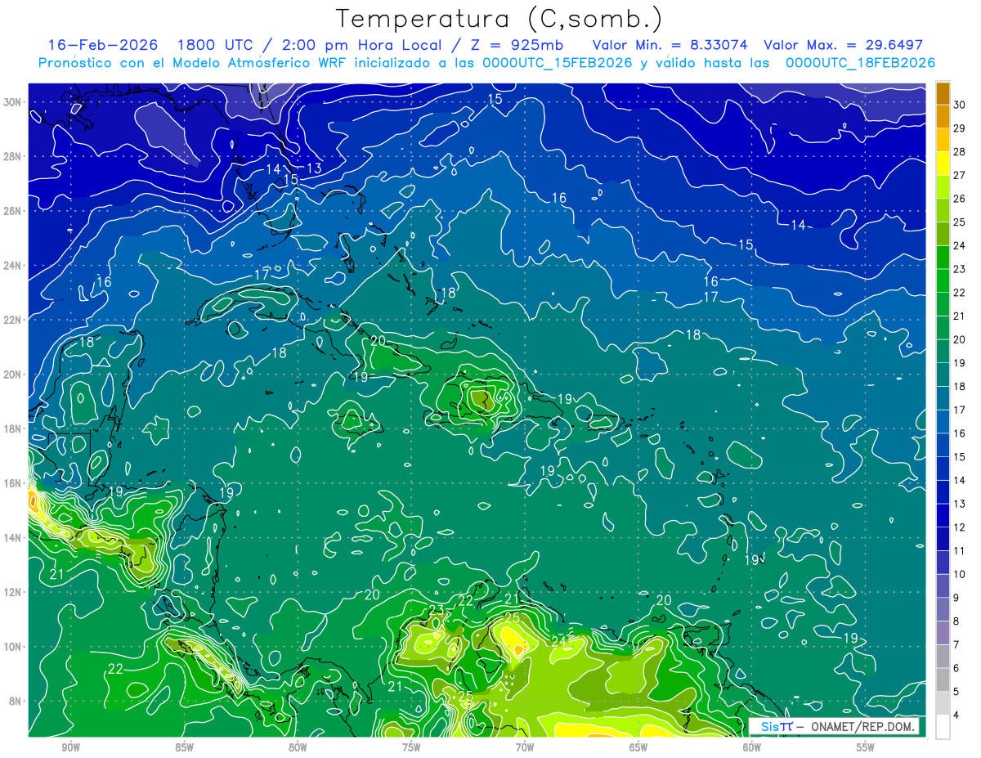
Task: Click longitude axis label 80W
Action: pyautogui.click(x=298, y=748)
